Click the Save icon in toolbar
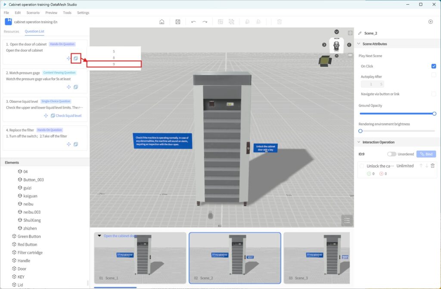Image resolution: width=441 pixels, height=289 pixels. 178,22
